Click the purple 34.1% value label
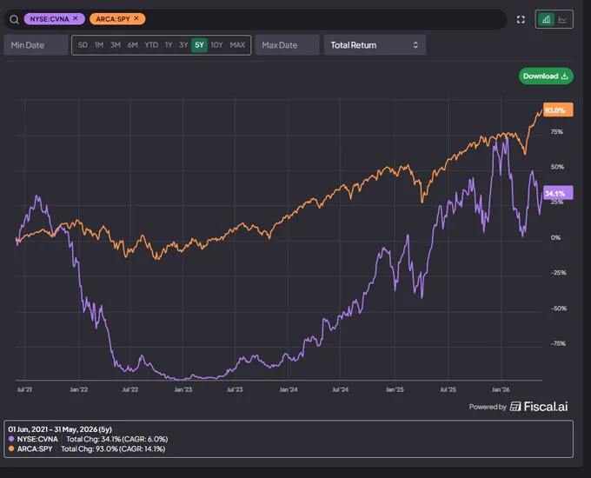 (558, 193)
